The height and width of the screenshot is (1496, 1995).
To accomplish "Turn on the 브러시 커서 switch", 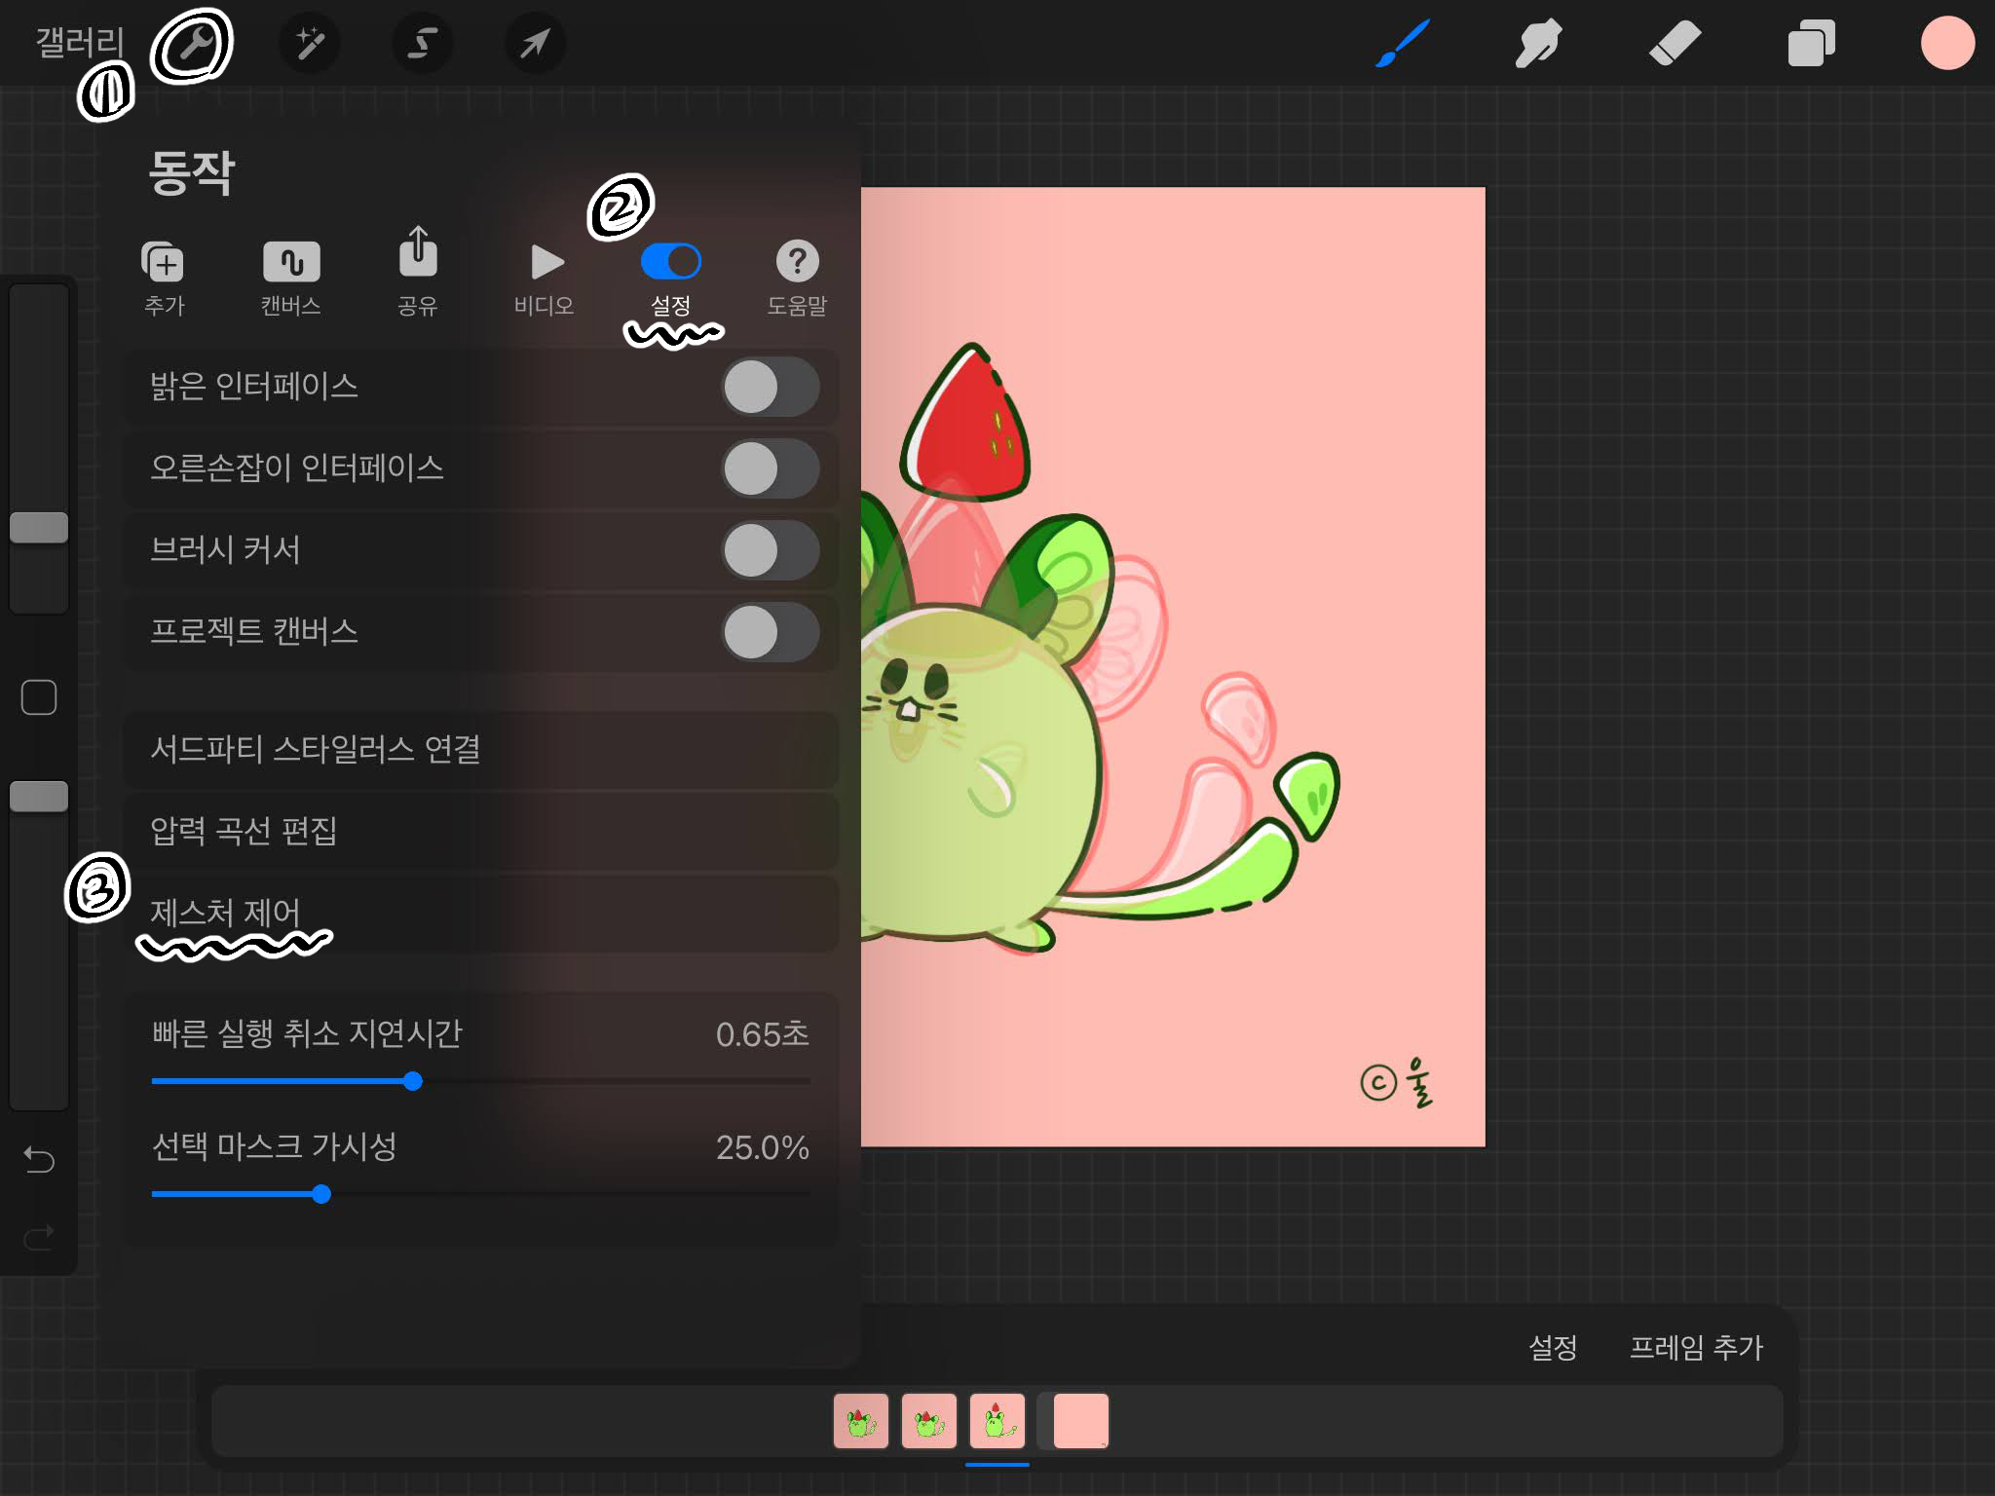I will [x=770, y=550].
